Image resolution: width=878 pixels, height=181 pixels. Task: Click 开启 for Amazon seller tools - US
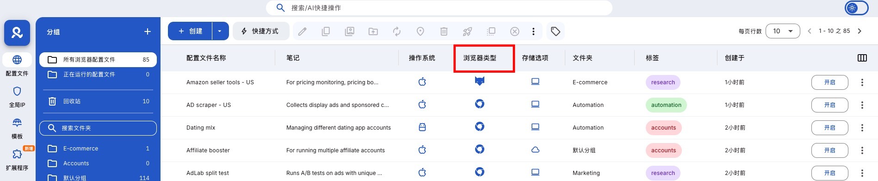click(x=830, y=82)
